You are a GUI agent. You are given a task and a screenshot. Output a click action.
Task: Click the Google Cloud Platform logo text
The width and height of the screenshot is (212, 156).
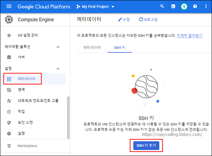coord(44,7)
